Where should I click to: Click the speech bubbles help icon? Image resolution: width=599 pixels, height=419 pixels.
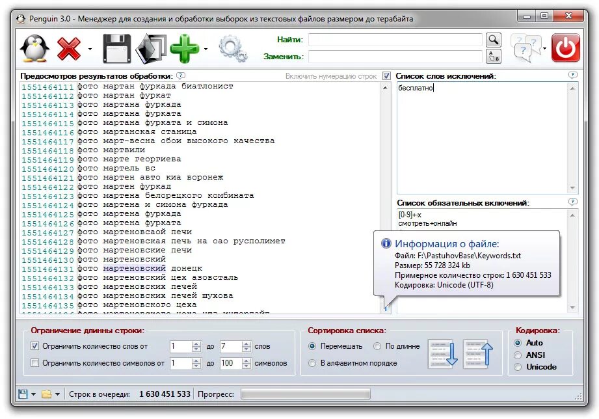(526, 48)
